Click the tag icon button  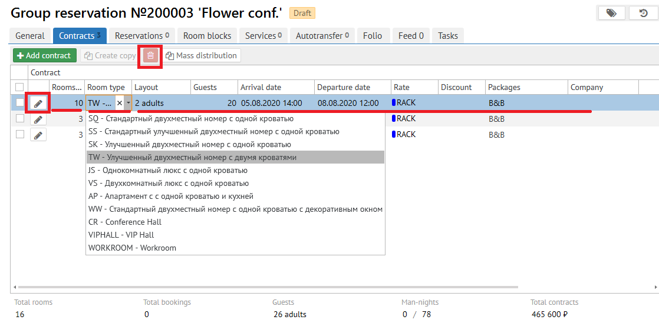tap(611, 13)
